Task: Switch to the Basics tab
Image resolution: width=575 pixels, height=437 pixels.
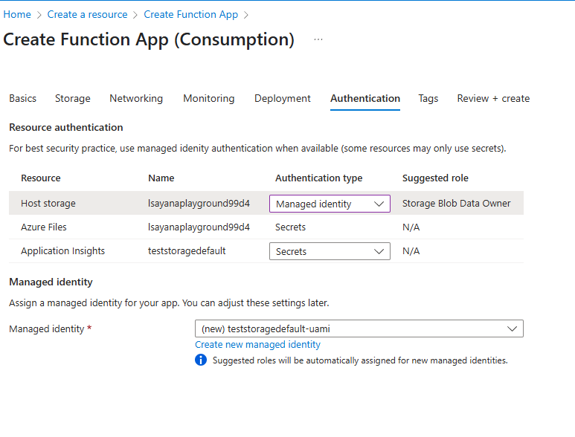Action: tap(22, 98)
